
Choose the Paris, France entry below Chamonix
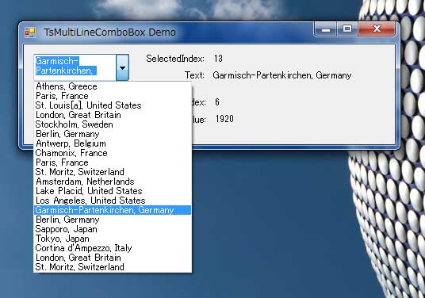[x=113, y=162]
